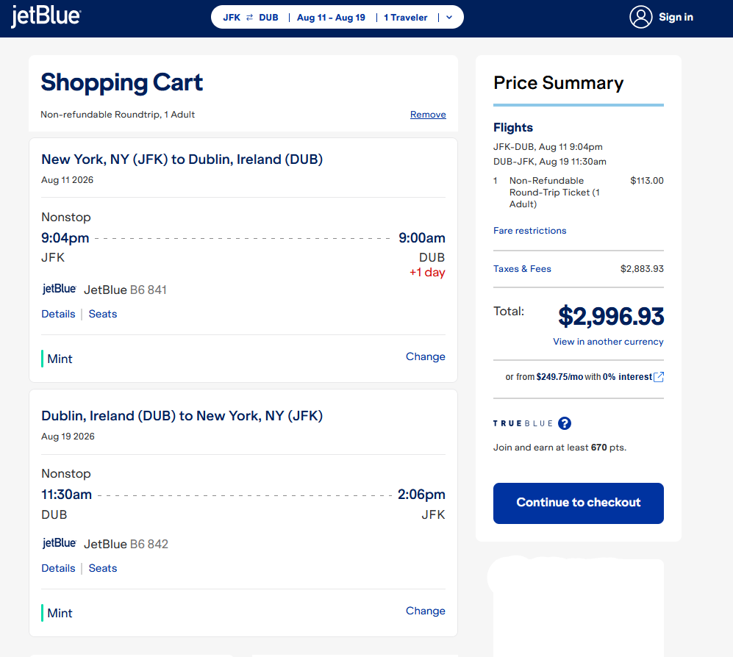Open Details for flight B6 842

[x=58, y=568]
